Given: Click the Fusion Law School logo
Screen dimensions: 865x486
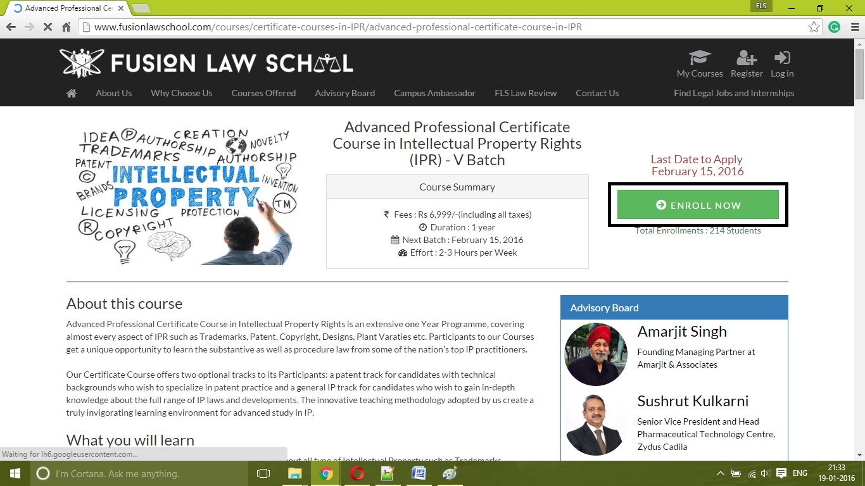Looking at the screenshot, I should click(206, 63).
